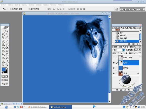This screenshot has width=146, height=109.
Task: Select the Type tool
Action: click(7, 55)
